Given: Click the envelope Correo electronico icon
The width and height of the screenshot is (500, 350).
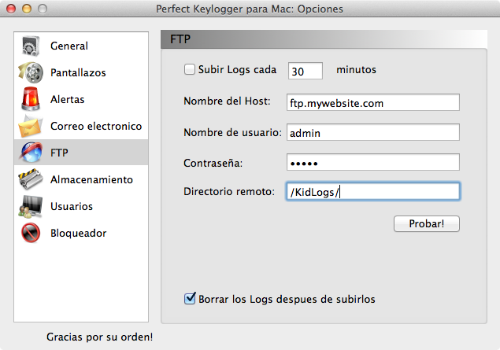Looking at the screenshot, I should (x=31, y=126).
